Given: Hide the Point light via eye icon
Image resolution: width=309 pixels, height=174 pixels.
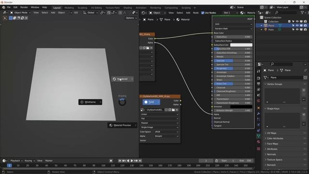Looking at the screenshot, I should point(297,29).
